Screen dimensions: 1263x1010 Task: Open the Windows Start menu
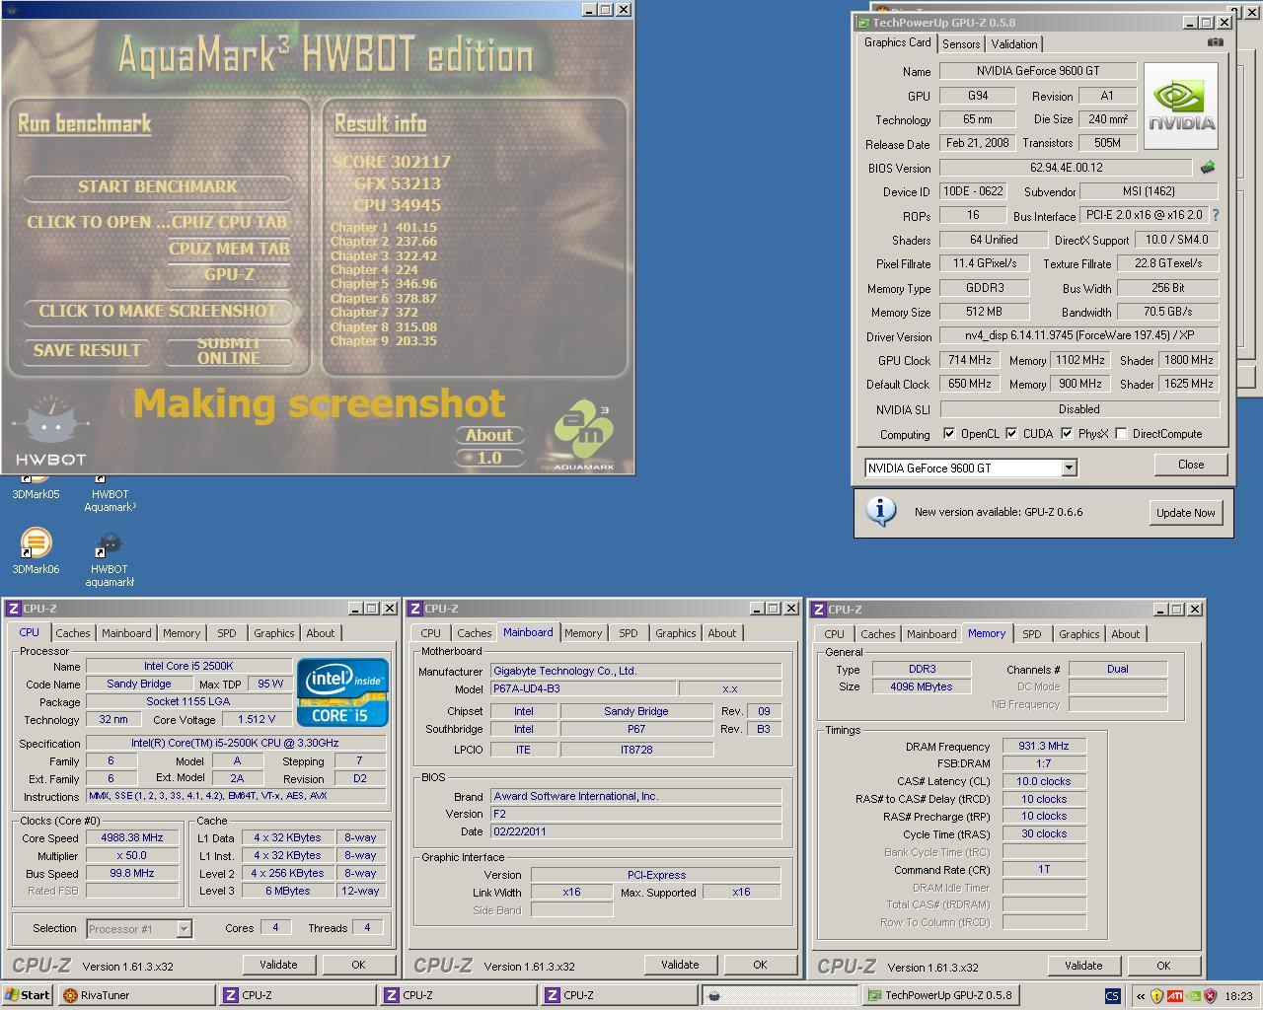tap(28, 995)
